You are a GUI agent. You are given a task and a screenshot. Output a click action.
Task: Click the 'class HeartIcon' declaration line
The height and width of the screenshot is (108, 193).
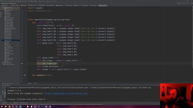49,19
